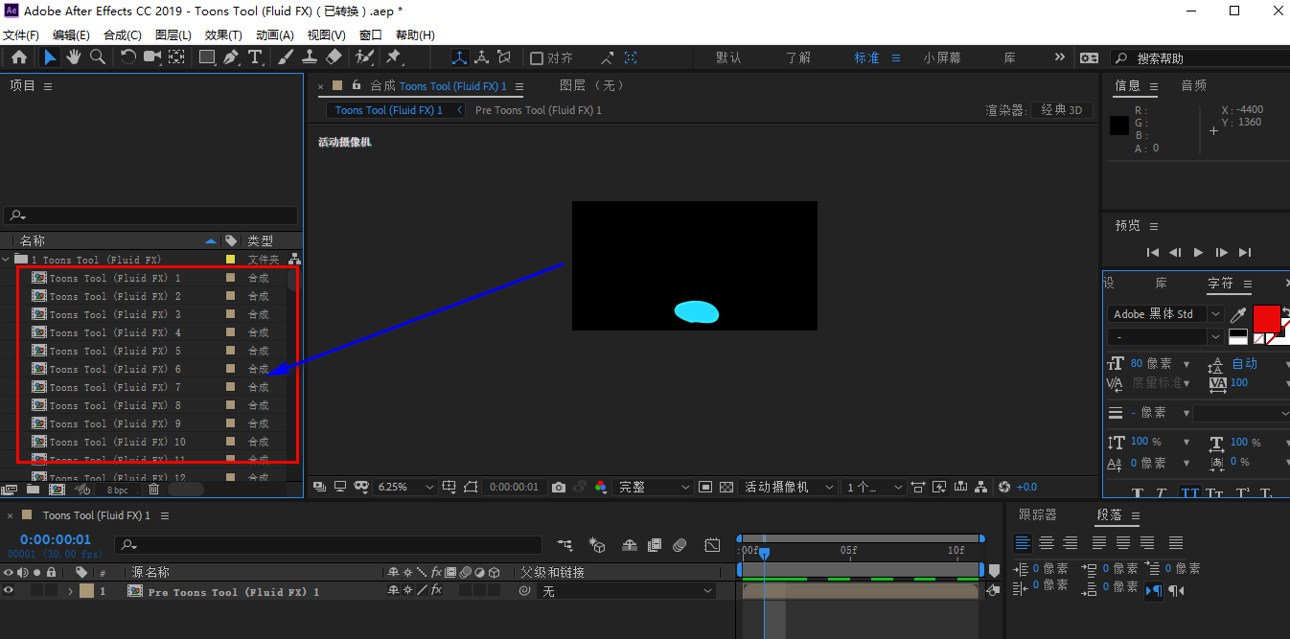Open the 文件(F) menu
Screen dimensions: 1290x639
[21, 34]
